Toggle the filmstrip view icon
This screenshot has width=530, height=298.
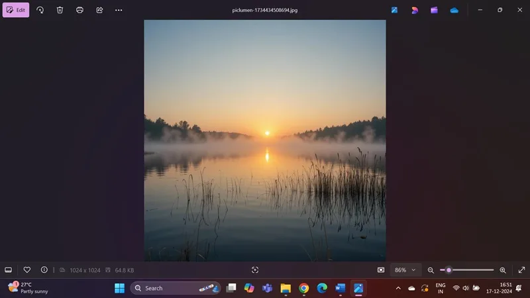(9, 270)
